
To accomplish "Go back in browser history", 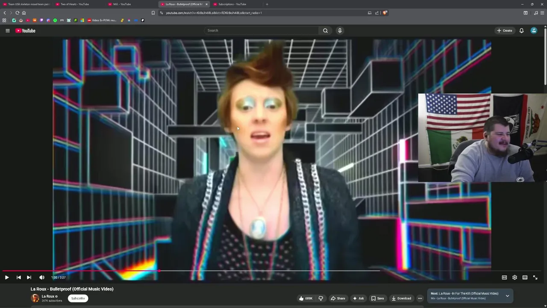I will (5, 13).
